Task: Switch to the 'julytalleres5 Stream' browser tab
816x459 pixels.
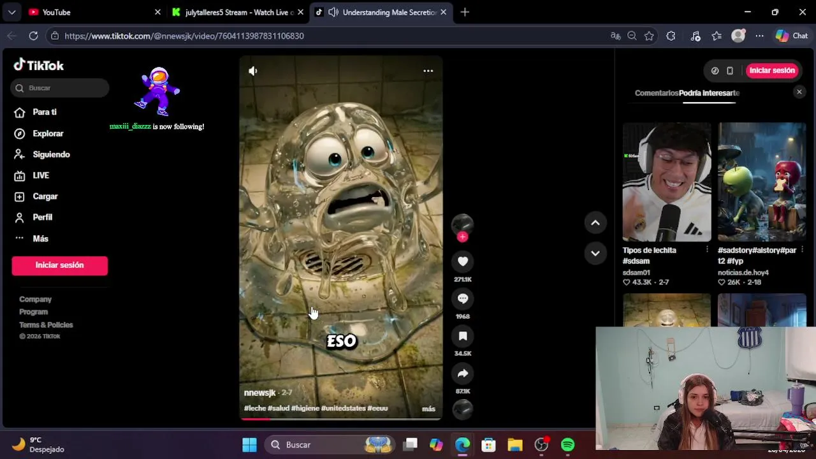Action: [239, 12]
